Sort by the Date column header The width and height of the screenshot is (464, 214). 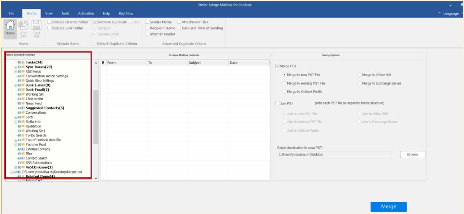(249, 63)
